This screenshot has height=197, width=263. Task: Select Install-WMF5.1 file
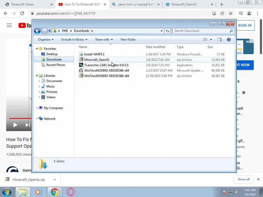[152, 54]
